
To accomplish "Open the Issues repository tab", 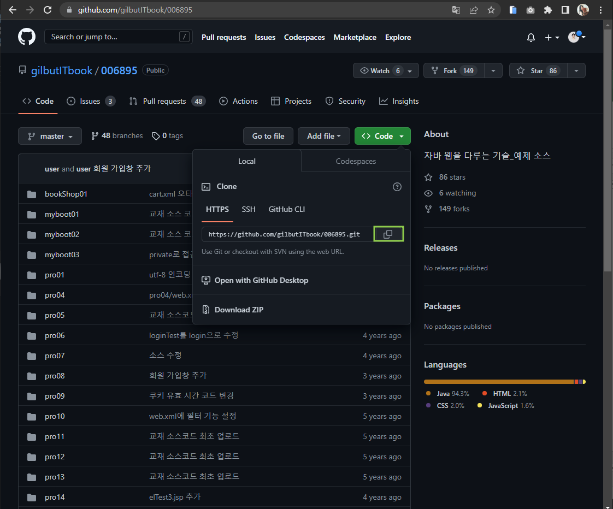I will click(x=91, y=101).
